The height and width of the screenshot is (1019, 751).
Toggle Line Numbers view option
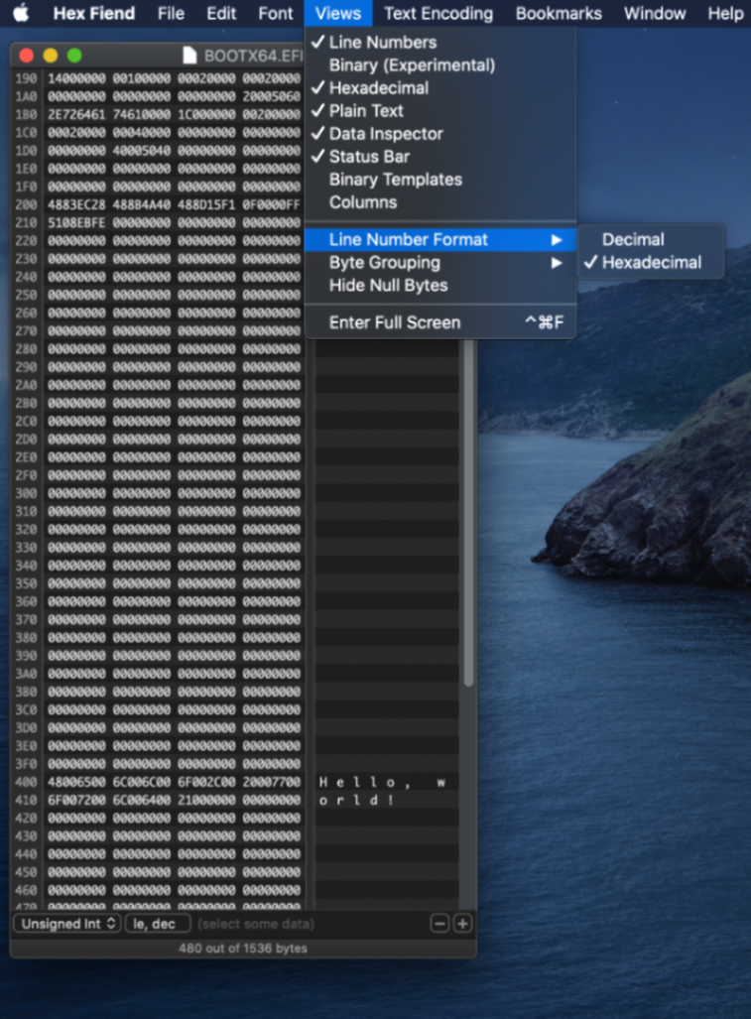[x=439, y=43]
